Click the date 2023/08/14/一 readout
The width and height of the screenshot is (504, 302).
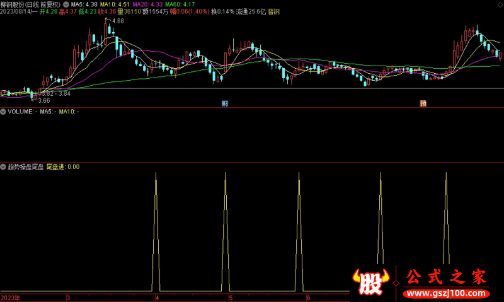click(x=19, y=11)
